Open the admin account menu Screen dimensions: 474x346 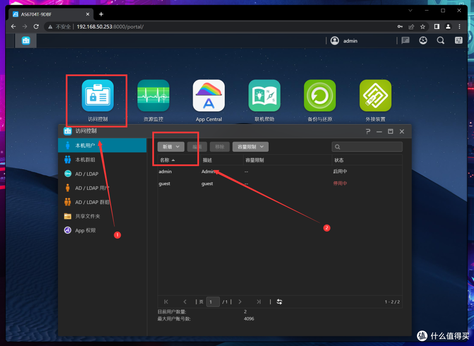[345, 41]
